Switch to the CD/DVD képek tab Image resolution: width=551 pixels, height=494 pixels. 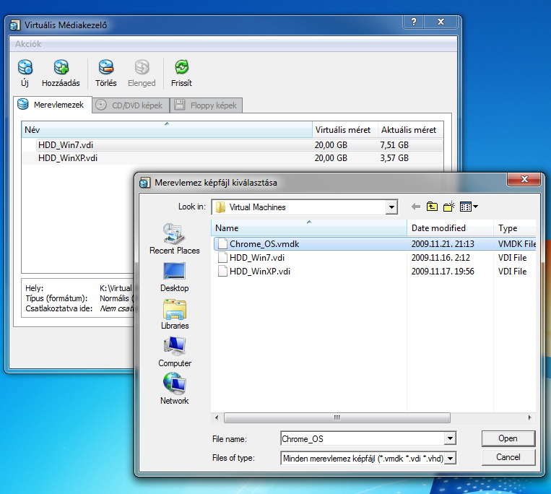pyautogui.click(x=130, y=105)
